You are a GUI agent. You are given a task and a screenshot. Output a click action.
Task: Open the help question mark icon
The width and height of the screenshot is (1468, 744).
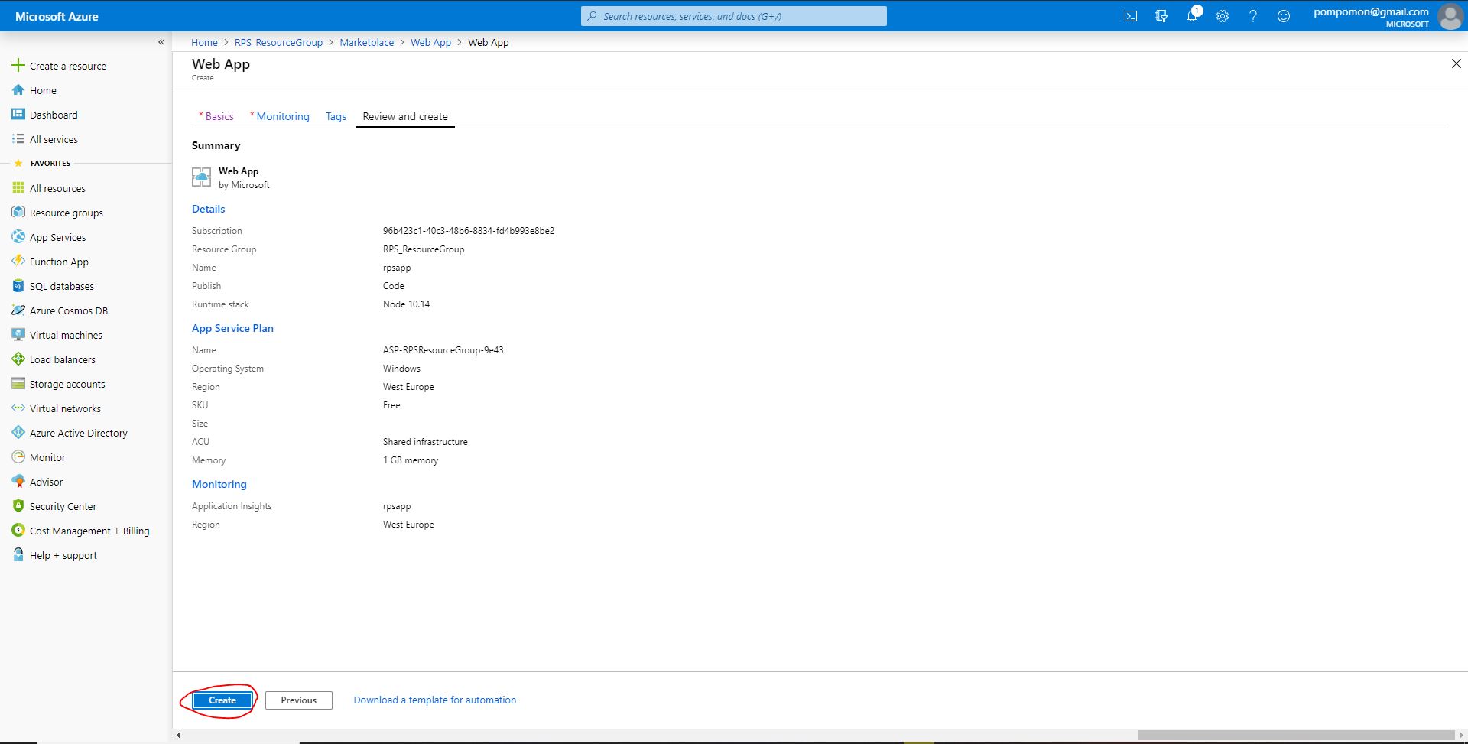click(1253, 16)
